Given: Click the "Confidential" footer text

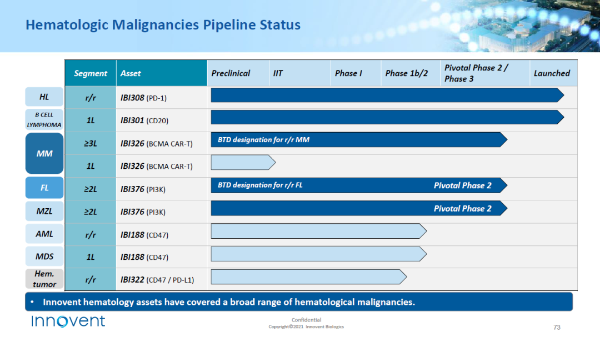Looking at the screenshot, I should pos(307,320).
